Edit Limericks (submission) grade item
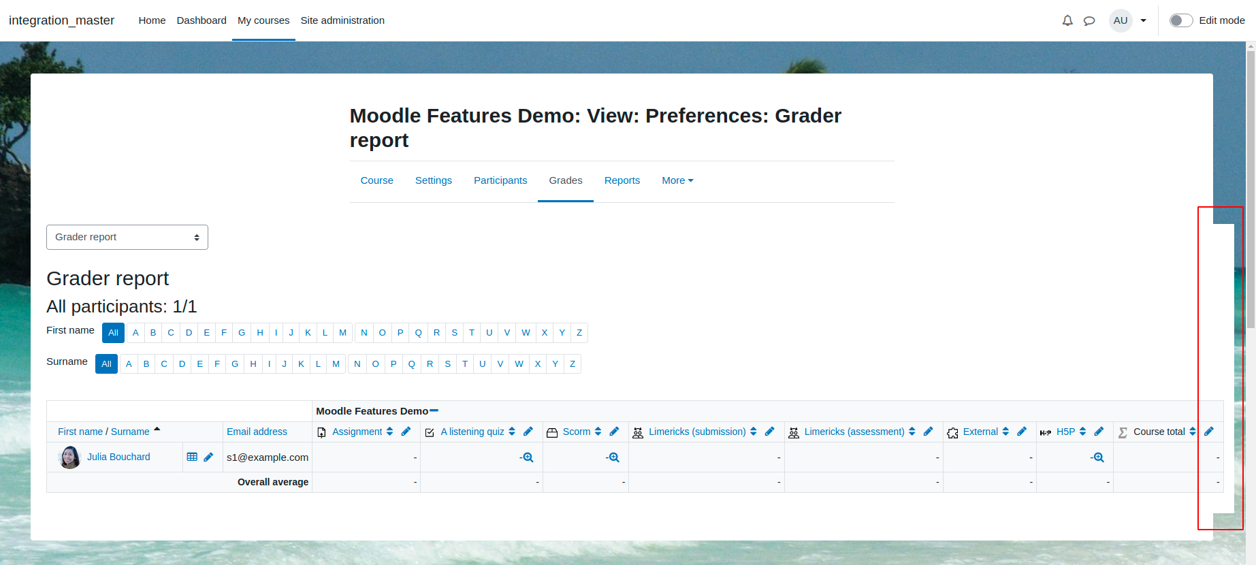The image size is (1256, 565). [x=770, y=432]
